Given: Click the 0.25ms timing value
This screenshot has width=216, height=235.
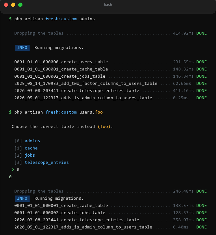Looking at the screenshot, I should (x=181, y=98).
